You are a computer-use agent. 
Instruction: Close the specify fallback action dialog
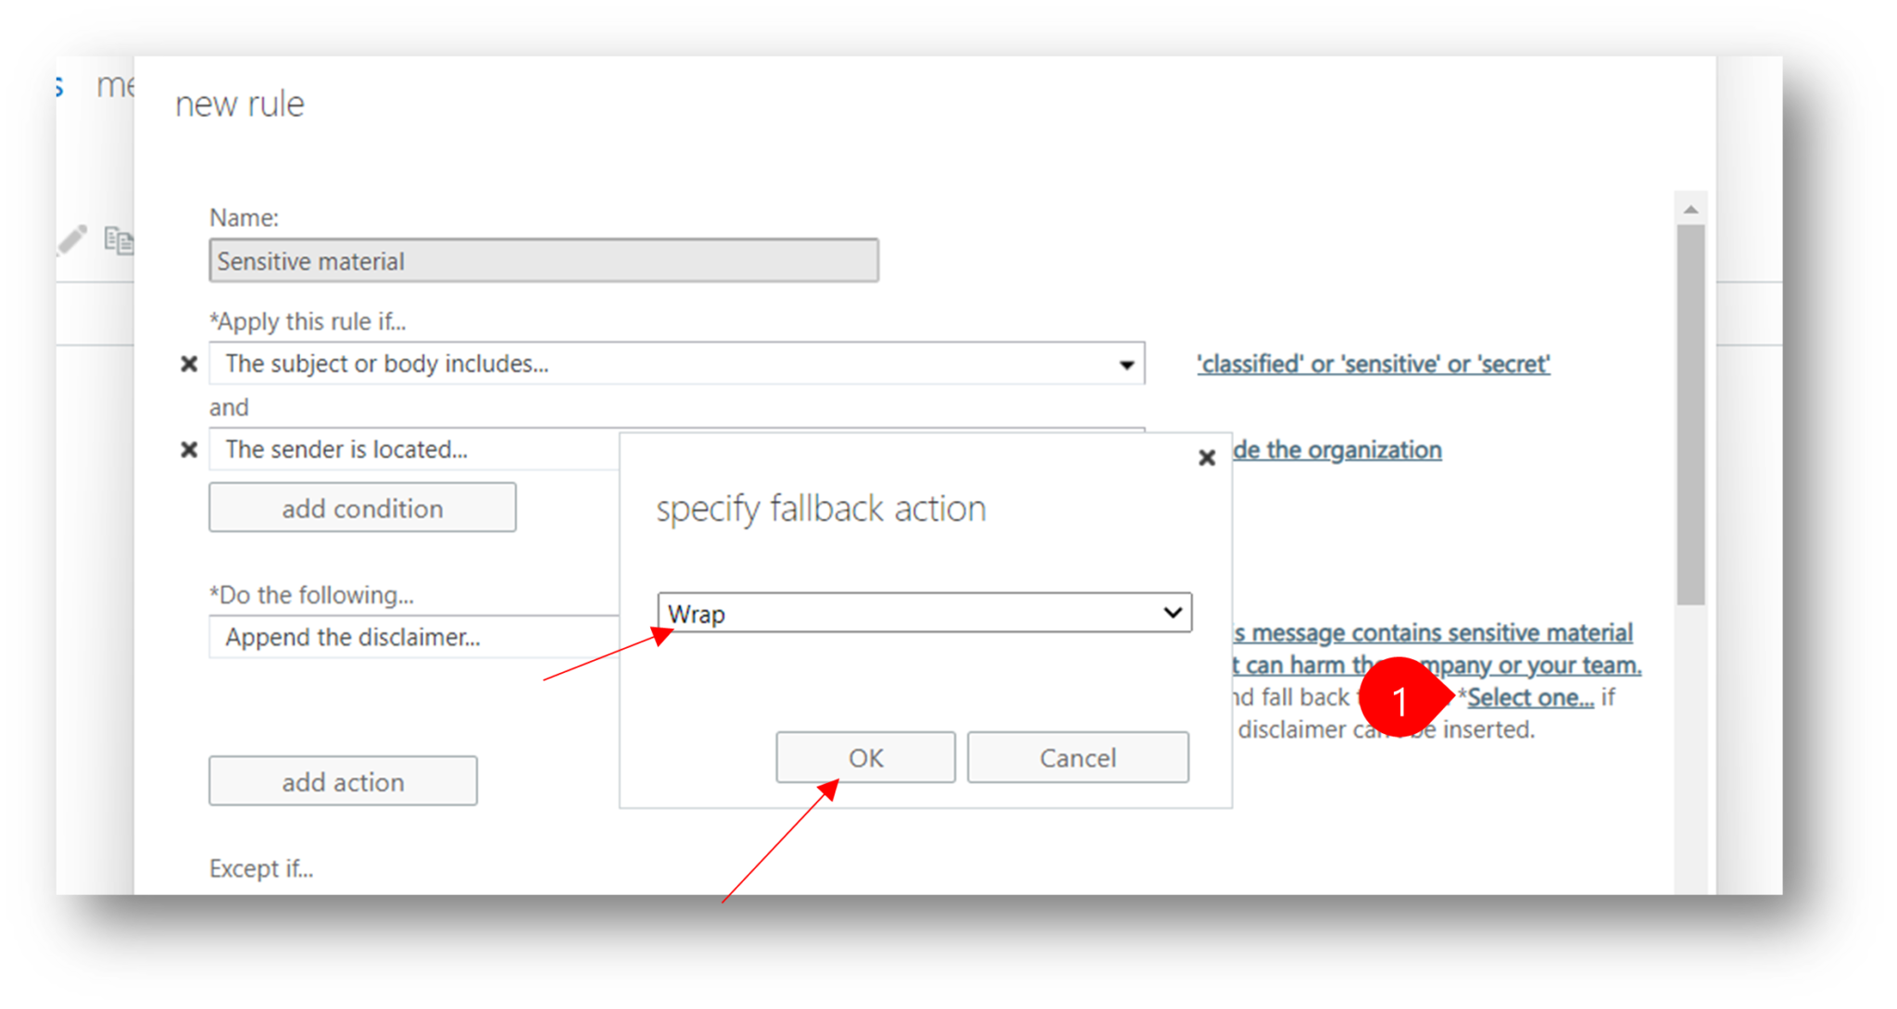pyautogui.click(x=1206, y=457)
